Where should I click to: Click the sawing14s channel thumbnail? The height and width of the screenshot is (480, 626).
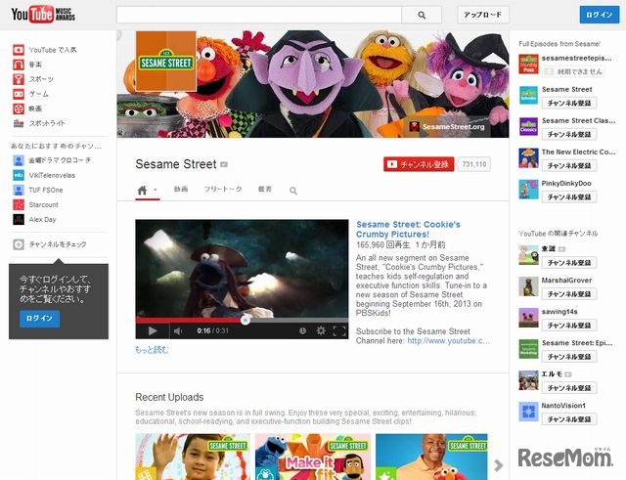pos(528,318)
